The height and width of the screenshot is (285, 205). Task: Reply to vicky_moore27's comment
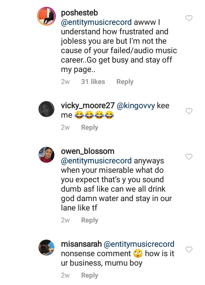click(89, 128)
